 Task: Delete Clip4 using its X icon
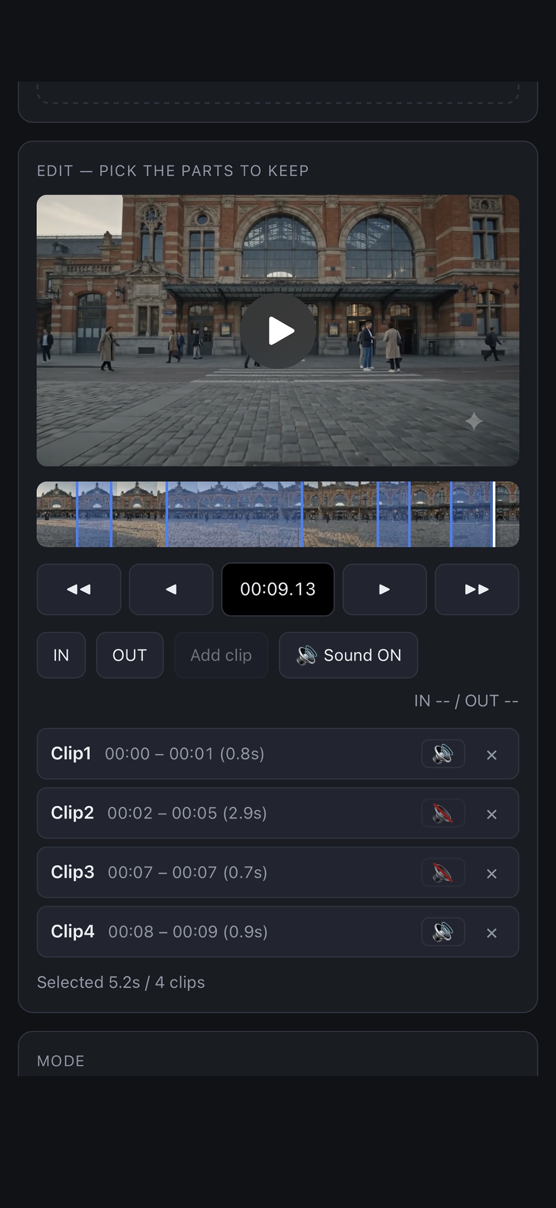491,933
